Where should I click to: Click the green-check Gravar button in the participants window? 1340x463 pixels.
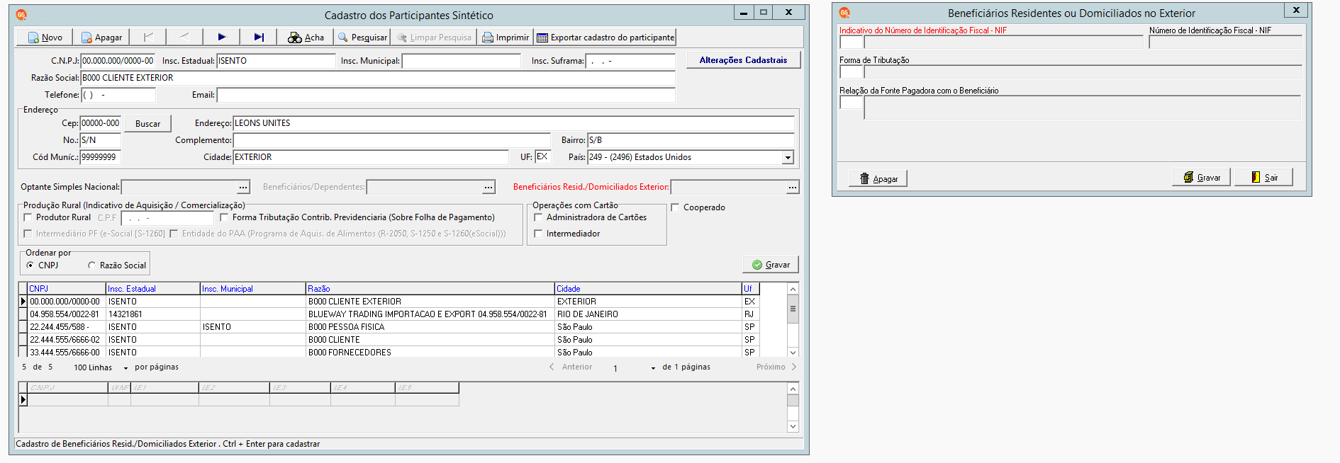click(771, 265)
